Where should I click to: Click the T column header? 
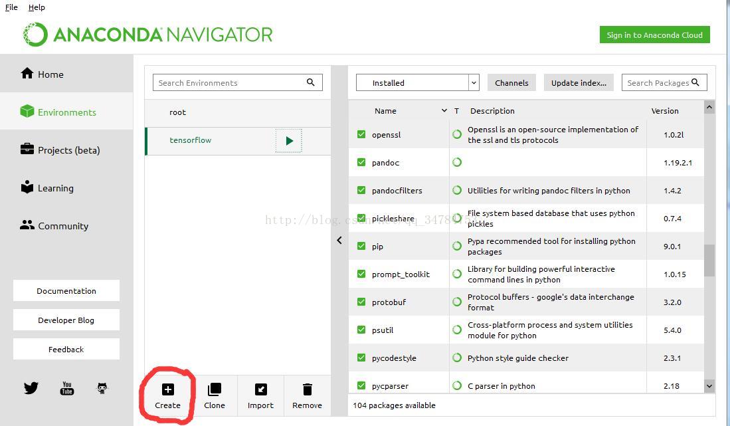tap(457, 111)
